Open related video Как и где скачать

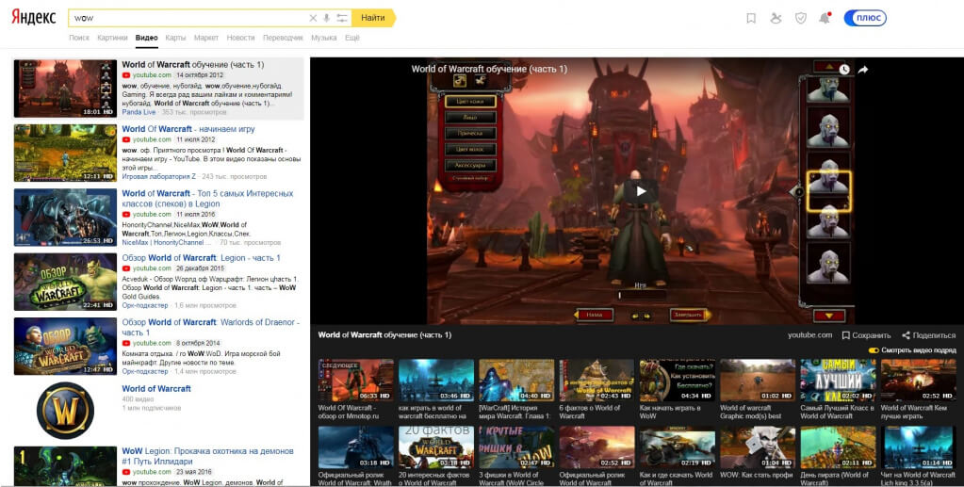pyautogui.click(x=677, y=456)
